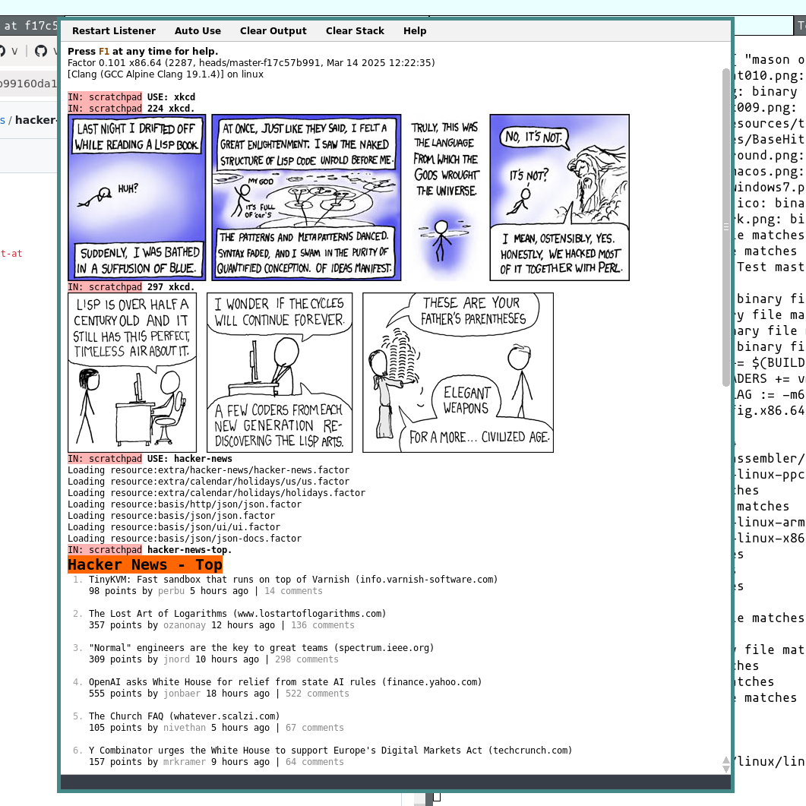View the 298 comments link
This screenshot has height=806, width=806.
point(307,659)
